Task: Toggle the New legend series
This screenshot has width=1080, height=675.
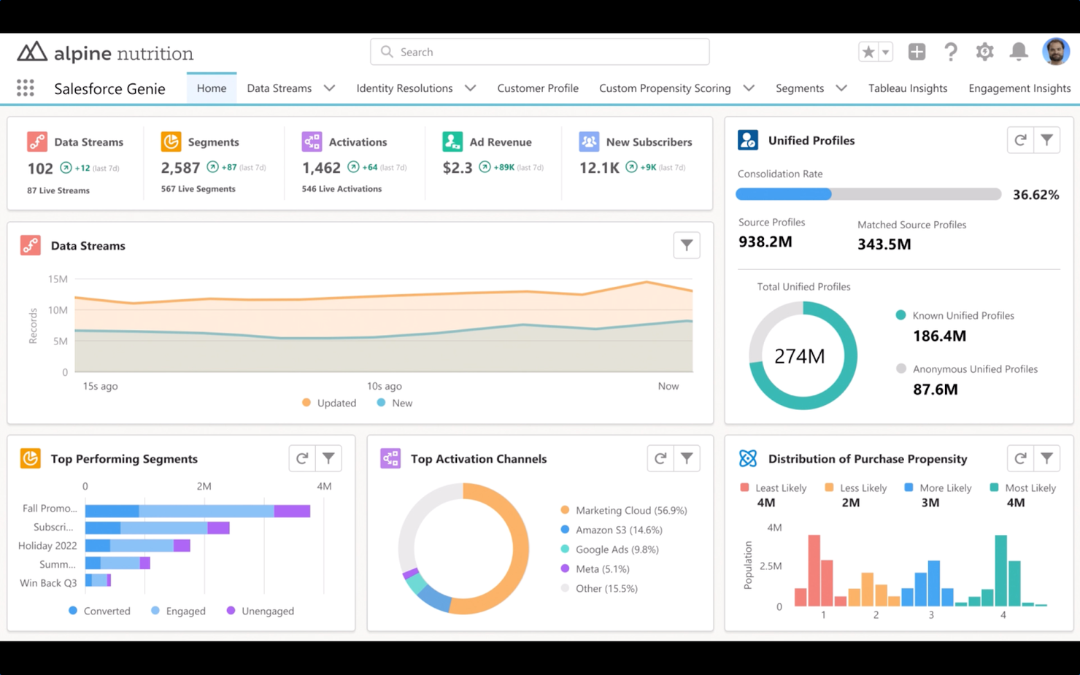Action: point(395,403)
